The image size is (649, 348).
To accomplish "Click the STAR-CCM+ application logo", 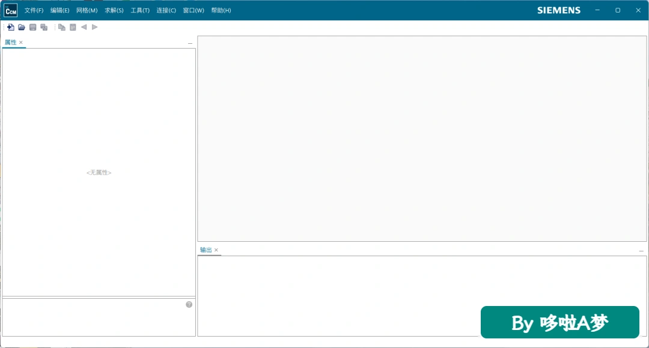I will pos(11,10).
